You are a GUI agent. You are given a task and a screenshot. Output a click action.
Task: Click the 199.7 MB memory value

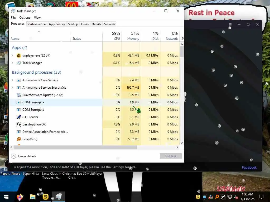click(x=133, y=88)
